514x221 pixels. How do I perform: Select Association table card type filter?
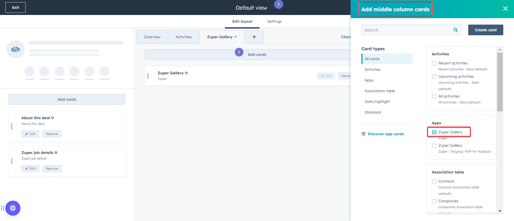(387, 91)
